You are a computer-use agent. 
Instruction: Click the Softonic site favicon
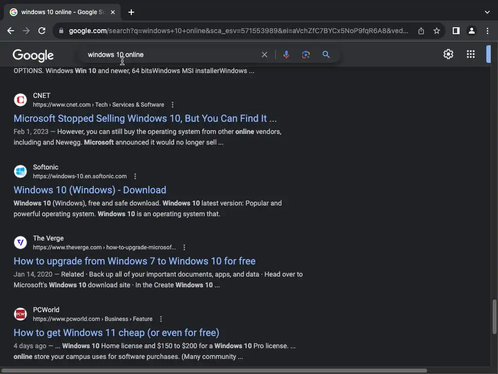pos(20,171)
